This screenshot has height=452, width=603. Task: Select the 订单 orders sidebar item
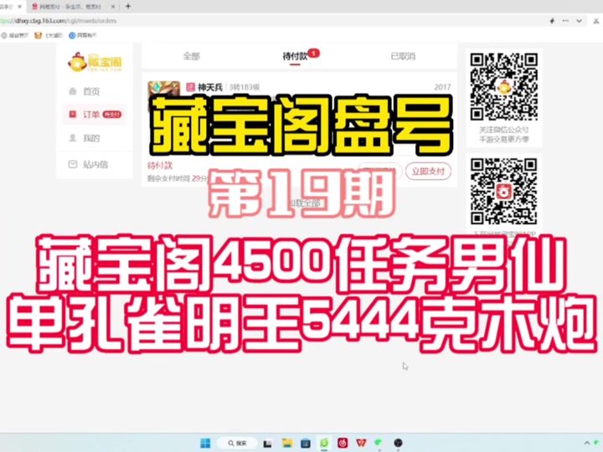(x=95, y=115)
